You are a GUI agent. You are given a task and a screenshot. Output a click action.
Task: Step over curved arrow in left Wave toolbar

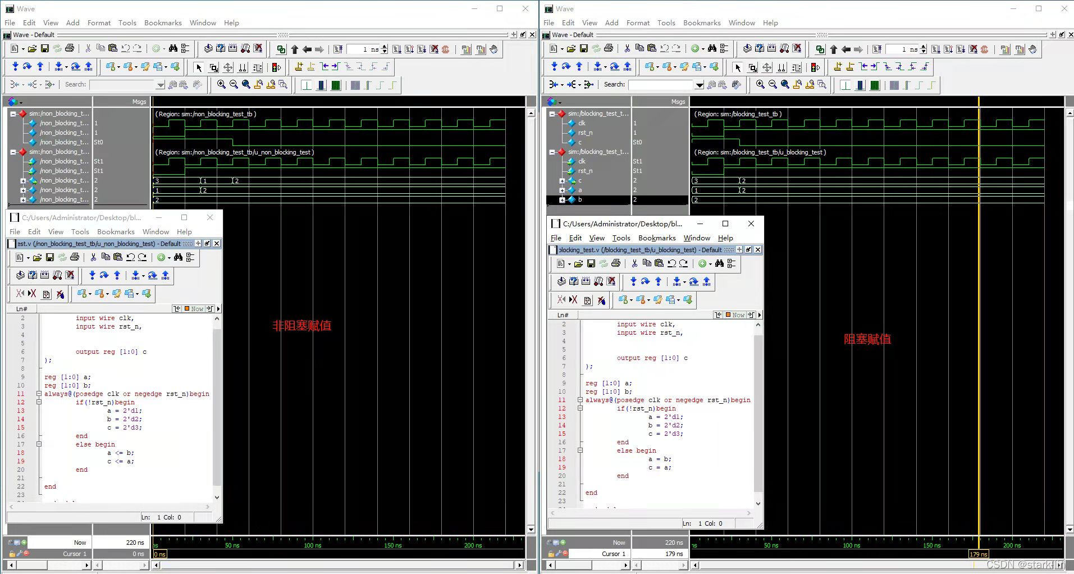point(27,67)
